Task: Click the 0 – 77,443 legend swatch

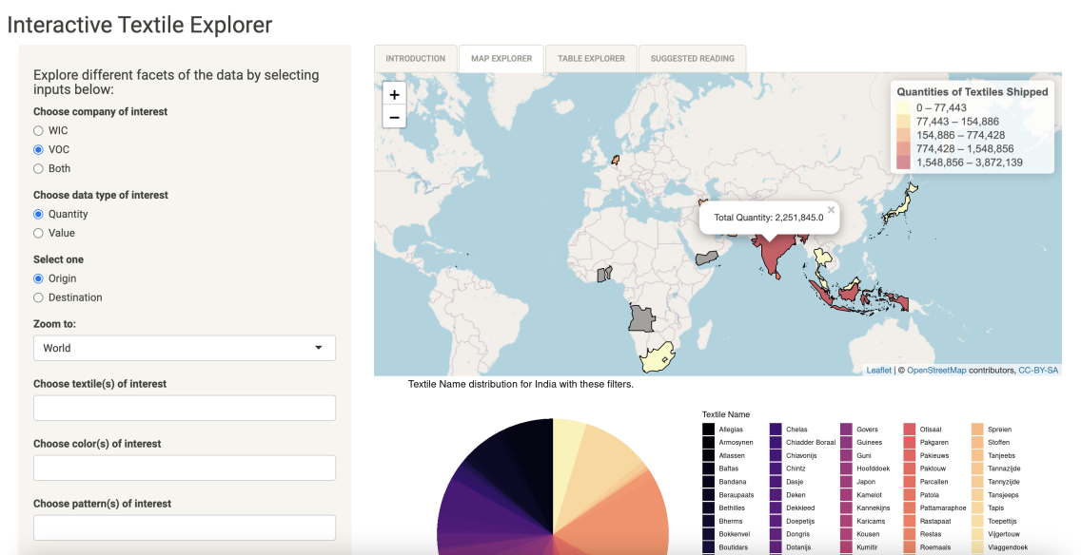Action: (x=903, y=107)
